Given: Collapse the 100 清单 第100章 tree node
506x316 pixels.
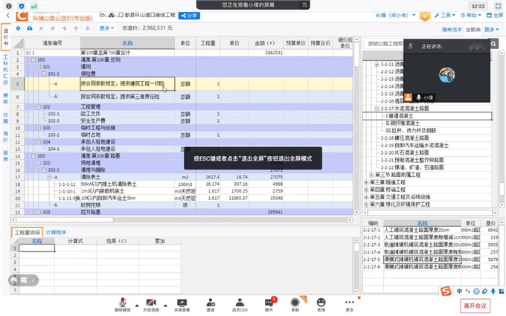Looking at the screenshot, I should [33, 59].
